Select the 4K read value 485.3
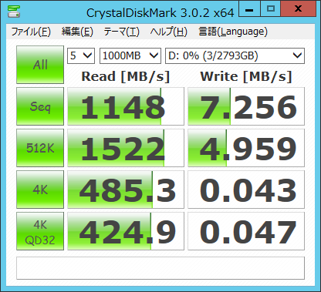The image size is (321, 292). [126, 190]
